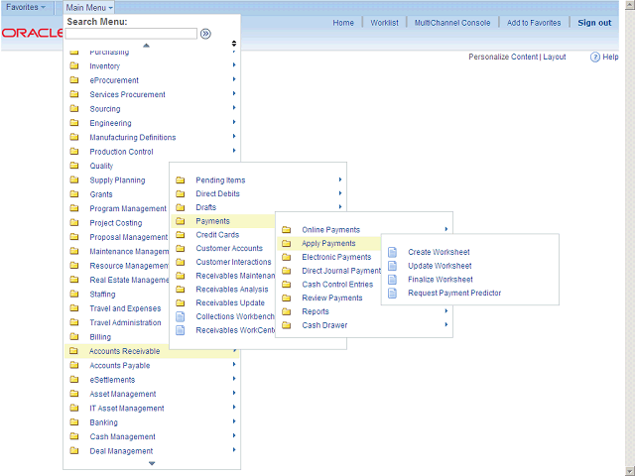This screenshot has height=476, width=635.
Task: Select Apply Payments menu entry
Action: 328,243
